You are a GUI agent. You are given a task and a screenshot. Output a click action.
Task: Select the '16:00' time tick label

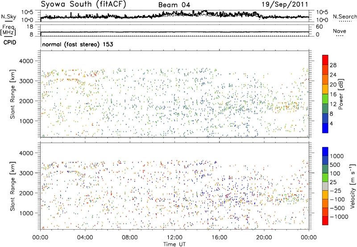[x=220, y=238]
